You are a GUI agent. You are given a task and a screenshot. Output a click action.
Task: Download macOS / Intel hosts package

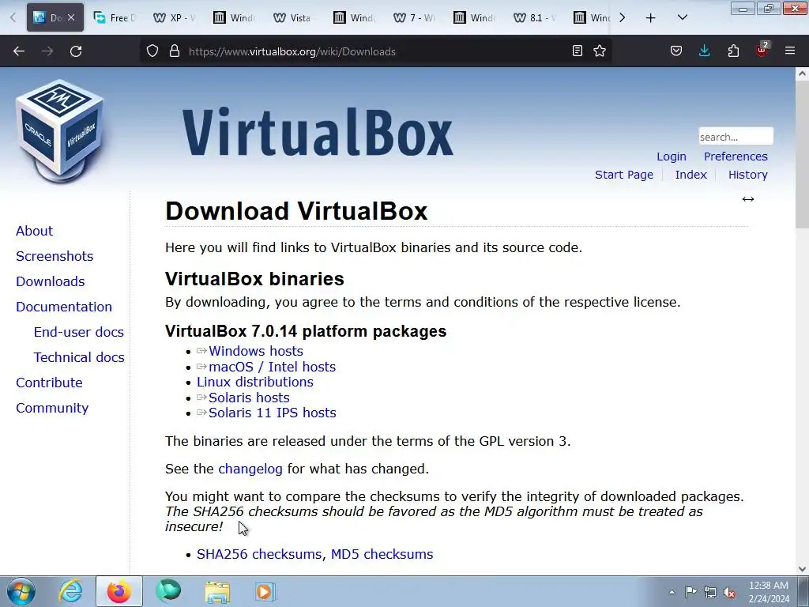click(272, 367)
